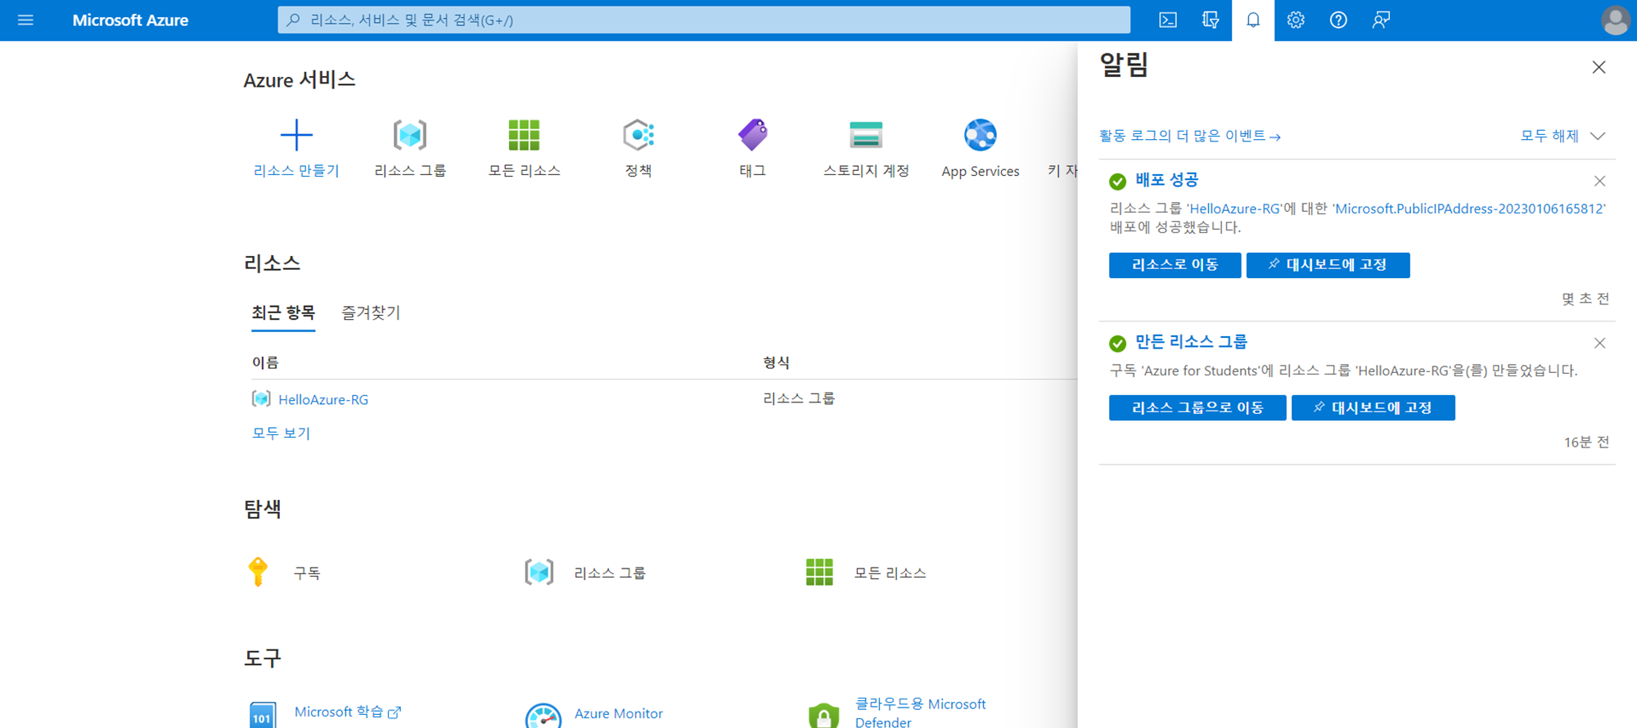The width and height of the screenshot is (1637, 728).
Task: Open Cloud Shell from the top bar
Action: 1168,20
